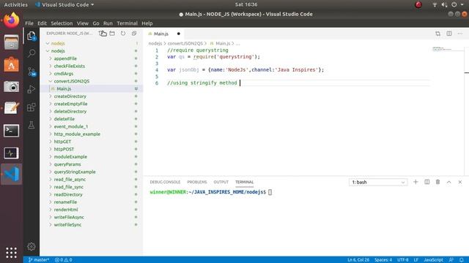Open Activities overview
Image resolution: width=469 pixels, height=263 pixels.
pos(15,4)
